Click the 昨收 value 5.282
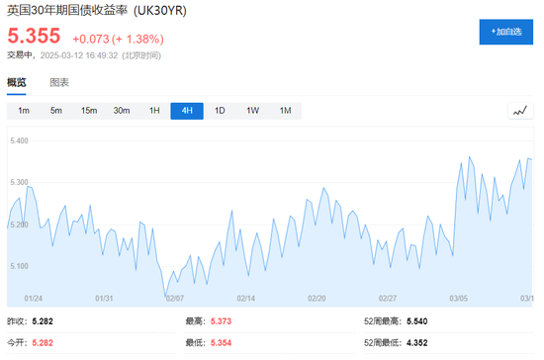Viewport: 544px width, 360px height. click(x=43, y=321)
